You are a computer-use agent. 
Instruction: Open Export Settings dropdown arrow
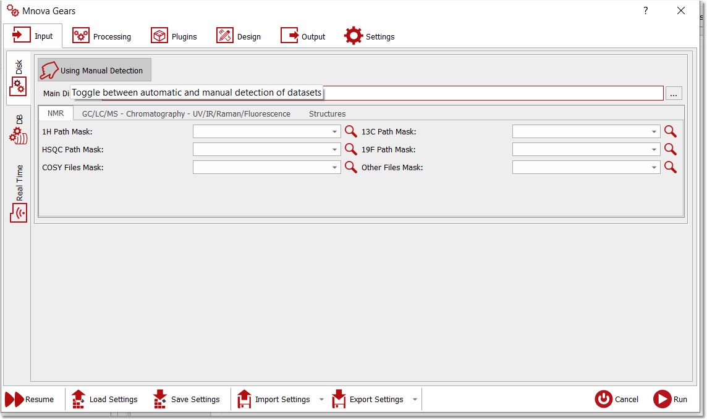tap(415, 399)
